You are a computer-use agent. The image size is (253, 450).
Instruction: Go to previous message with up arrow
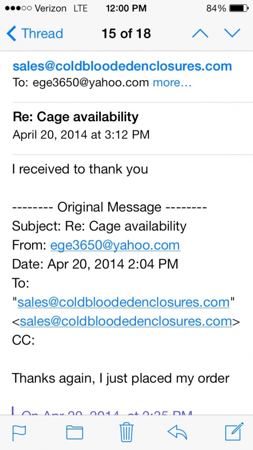point(200,33)
